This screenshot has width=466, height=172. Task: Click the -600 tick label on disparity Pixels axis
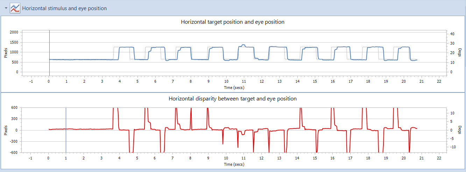point(14,152)
